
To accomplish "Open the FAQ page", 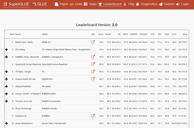I will [129, 4].
